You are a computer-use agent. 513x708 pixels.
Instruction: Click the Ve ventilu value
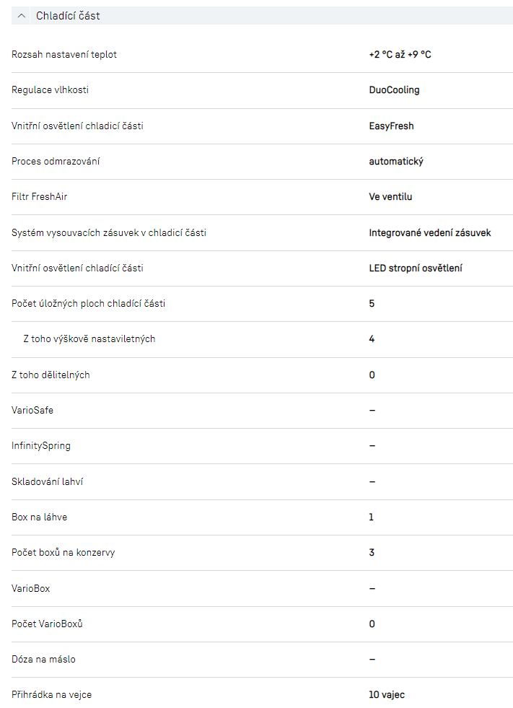point(390,196)
